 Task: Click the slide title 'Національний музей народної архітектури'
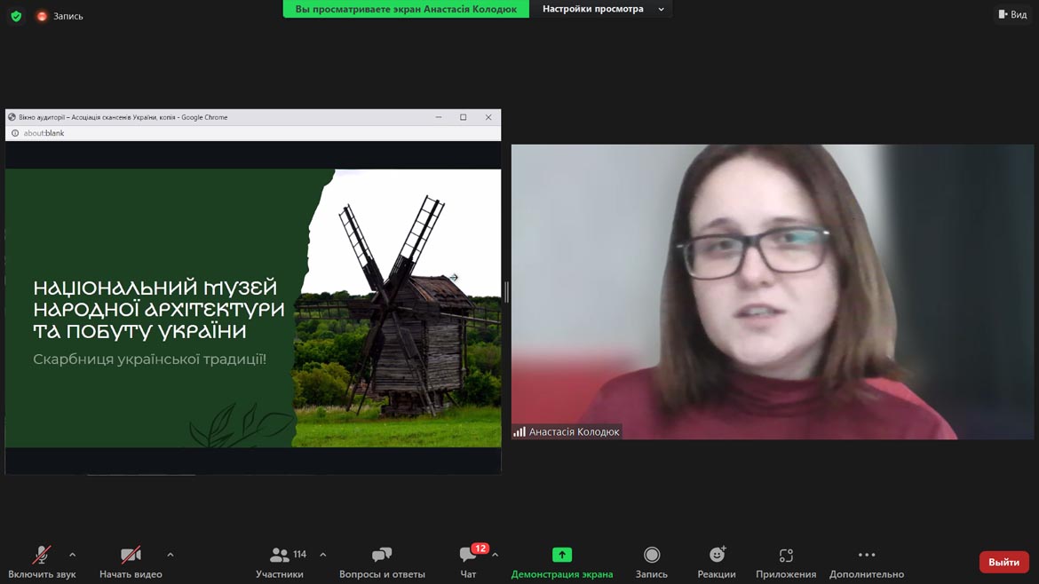pos(159,309)
